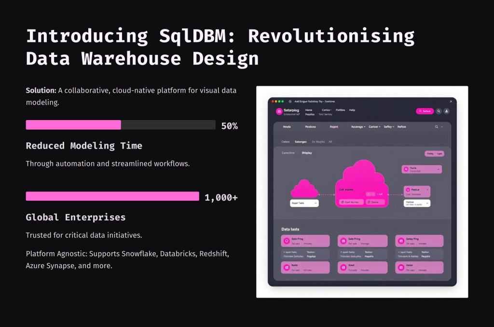494x327 pixels.
Task: Open the Acerage dropdown
Action: 358,127
